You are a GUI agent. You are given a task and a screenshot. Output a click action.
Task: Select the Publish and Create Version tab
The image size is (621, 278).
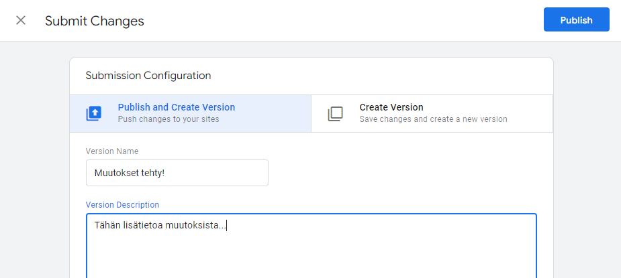coord(191,113)
